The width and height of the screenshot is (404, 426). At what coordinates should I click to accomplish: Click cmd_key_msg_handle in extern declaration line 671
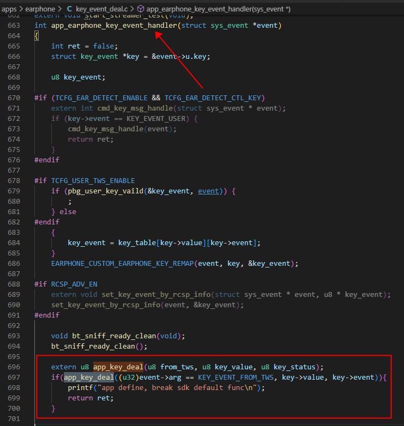(x=135, y=108)
